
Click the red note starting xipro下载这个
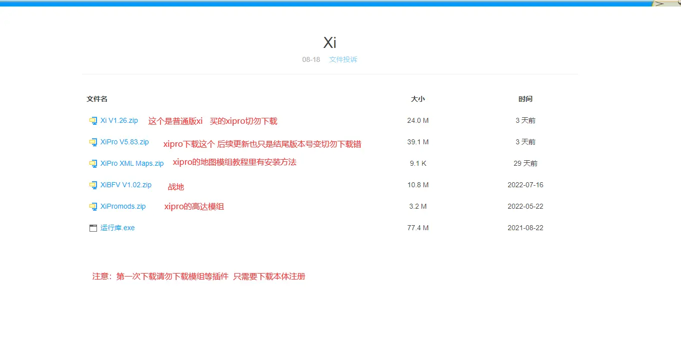point(262,144)
